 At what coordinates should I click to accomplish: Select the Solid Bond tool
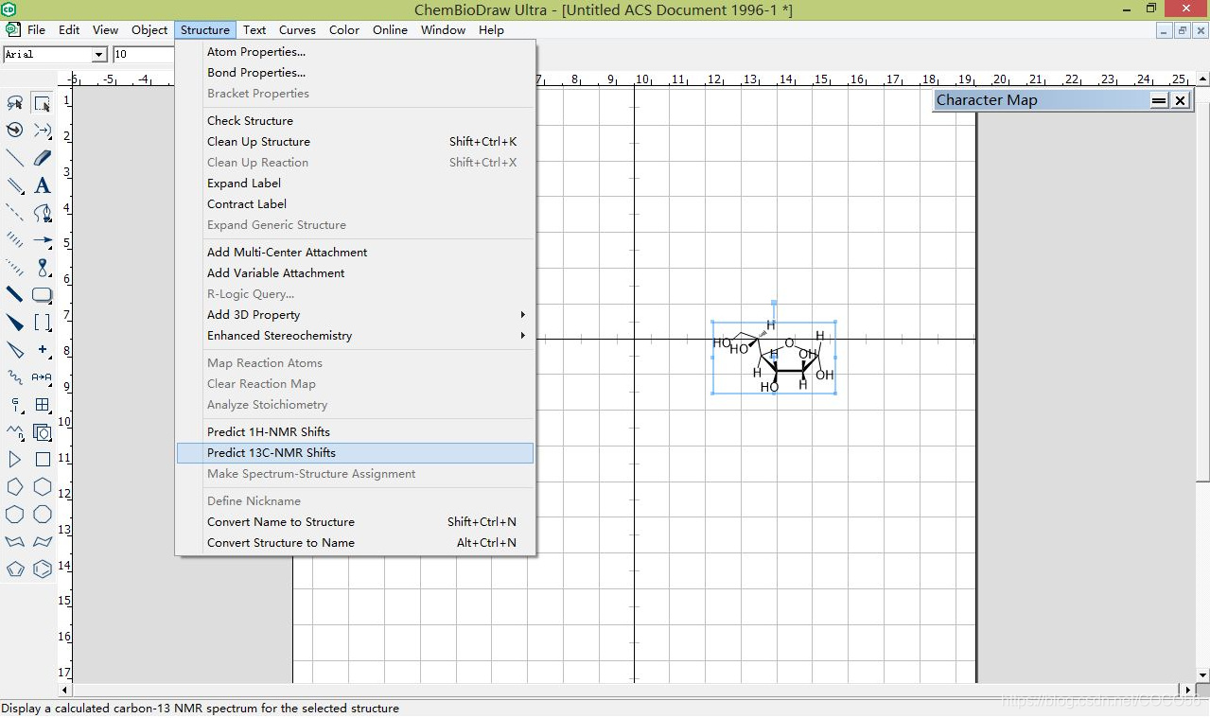pyautogui.click(x=15, y=157)
